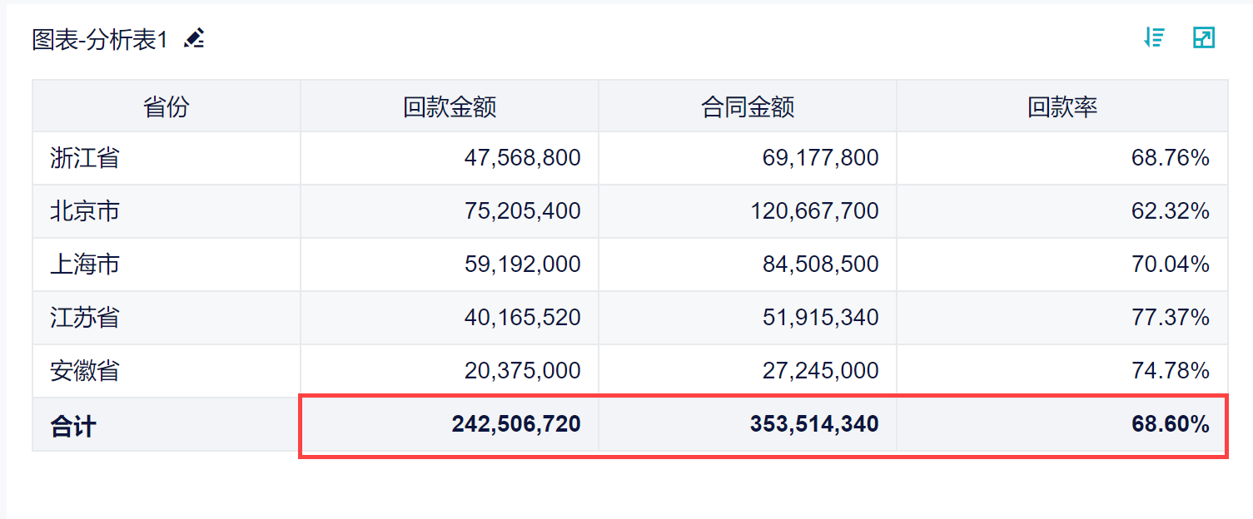1253x519 pixels.
Task: Click the total 回款率 value 68.60%
Action: click(x=1170, y=424)
